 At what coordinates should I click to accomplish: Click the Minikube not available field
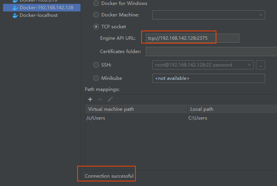pos(208,78)
